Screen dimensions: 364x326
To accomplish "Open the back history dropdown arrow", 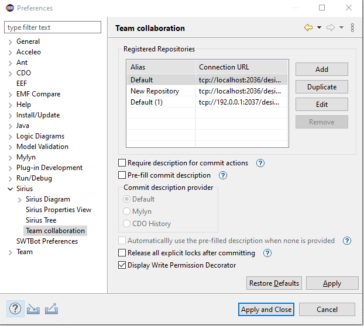I will (319, 27).
